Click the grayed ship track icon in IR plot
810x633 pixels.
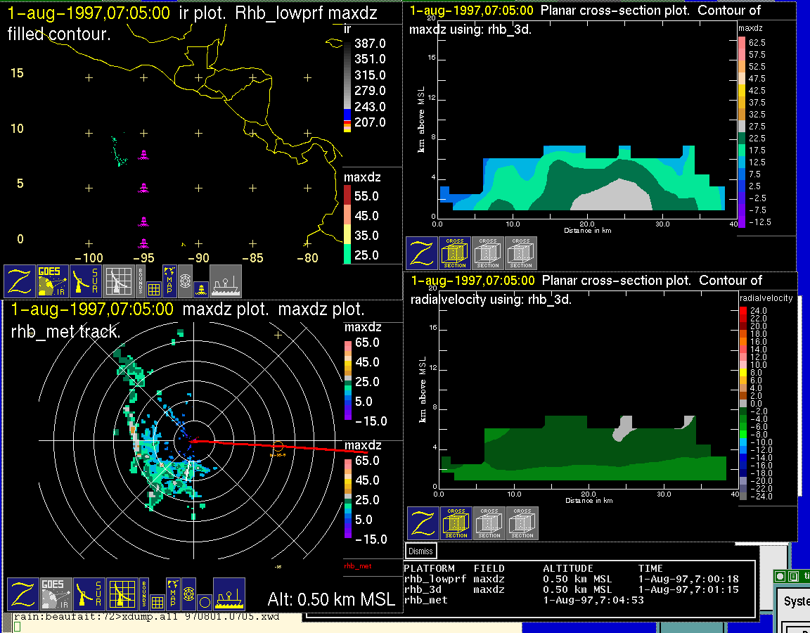click(x=226, y=281)
